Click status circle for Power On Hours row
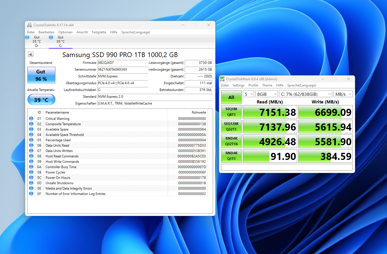The width and height of the screenshot is (387, 254). (31, 177)
